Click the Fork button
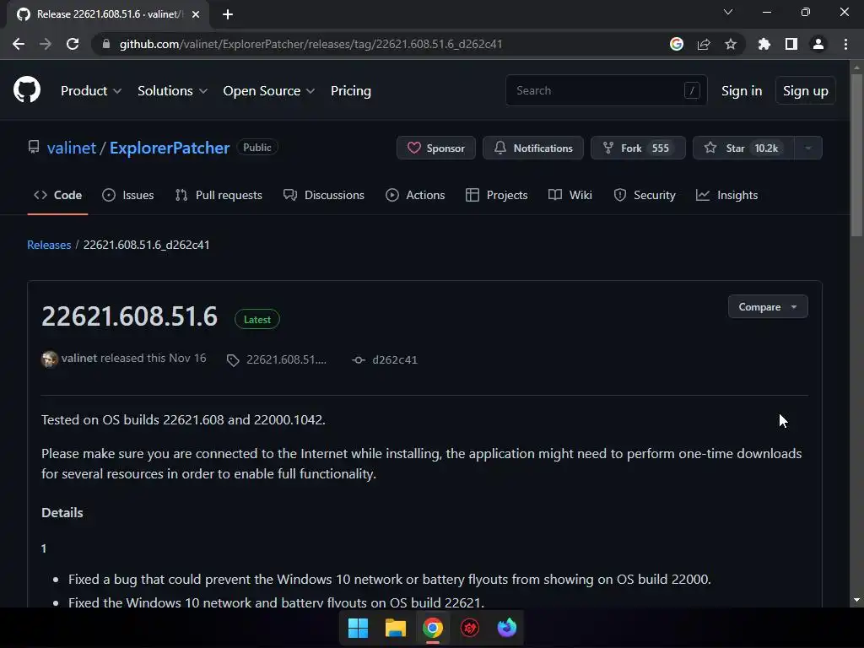864x648 pixels. (x=638, y=148)
